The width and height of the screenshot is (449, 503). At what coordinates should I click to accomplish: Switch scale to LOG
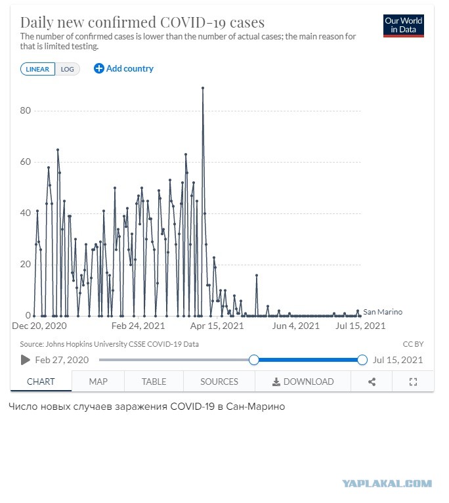coord(68,69)
